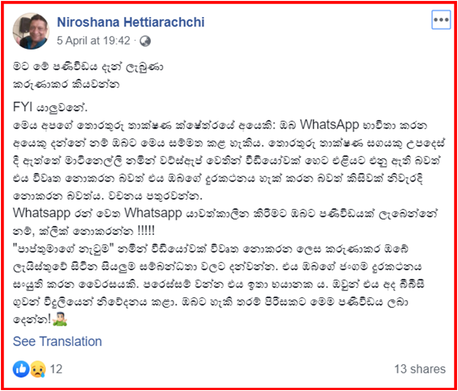Click the row of exclamation marks !!!!!
Screen dimensions: 458x391
point(146,231)
